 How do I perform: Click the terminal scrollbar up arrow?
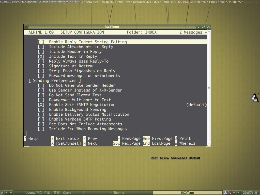pyautogui.click(x=209, y=32)
